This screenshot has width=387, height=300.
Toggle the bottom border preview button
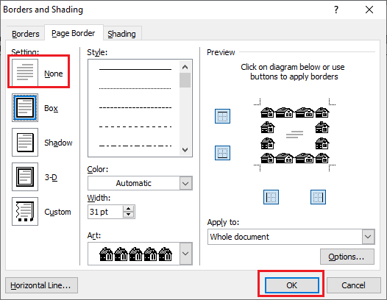(x=222, y=153)
